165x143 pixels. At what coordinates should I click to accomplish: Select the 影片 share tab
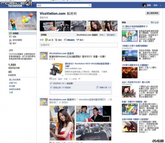tap(81, 40)
